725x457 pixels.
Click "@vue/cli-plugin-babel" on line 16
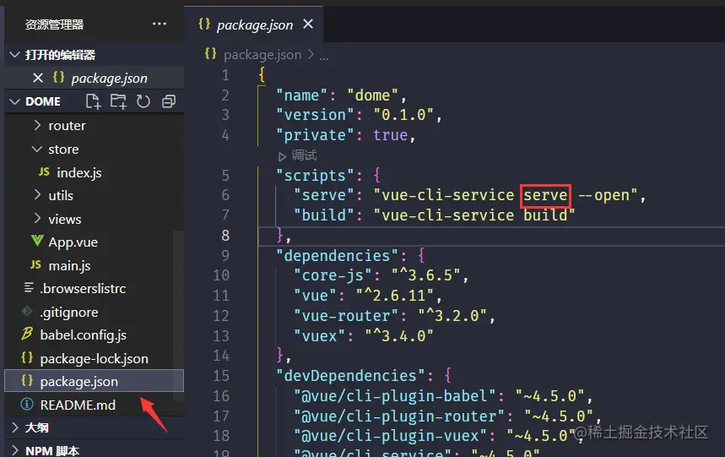394,396
